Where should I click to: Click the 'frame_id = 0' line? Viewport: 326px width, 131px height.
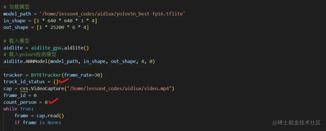coord(20,95)
